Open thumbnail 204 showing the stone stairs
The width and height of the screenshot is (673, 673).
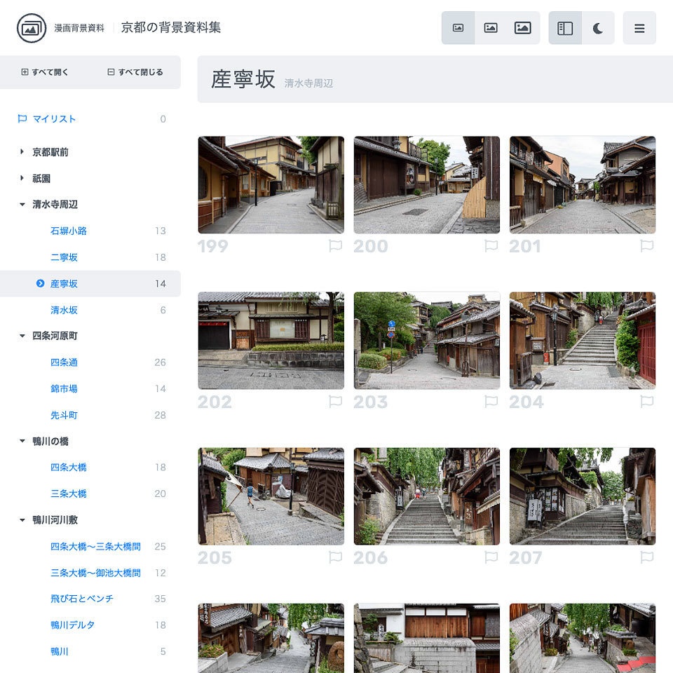pyautogui.click(x=582, y=341)
